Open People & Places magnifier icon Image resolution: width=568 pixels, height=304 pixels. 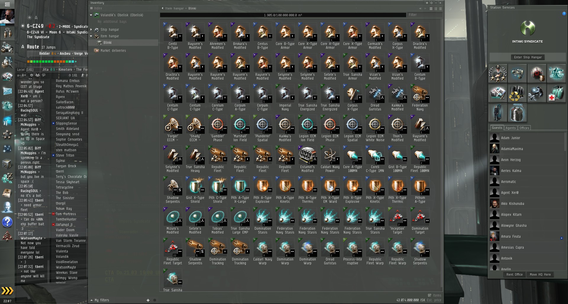7,62
